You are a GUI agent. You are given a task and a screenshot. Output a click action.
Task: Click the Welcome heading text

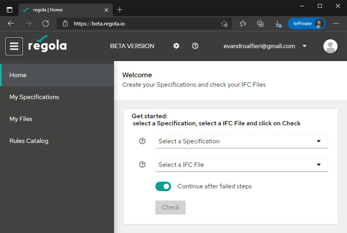coord(137,75)
